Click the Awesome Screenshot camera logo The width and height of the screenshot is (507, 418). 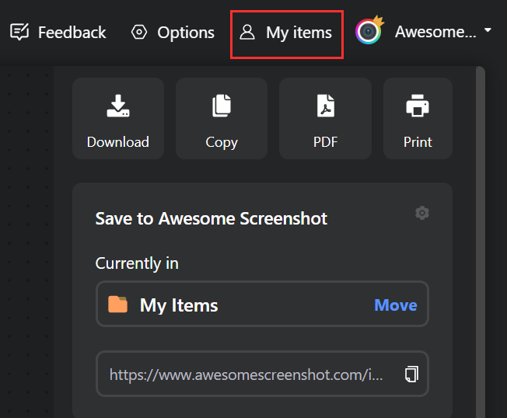click(369, 30)
